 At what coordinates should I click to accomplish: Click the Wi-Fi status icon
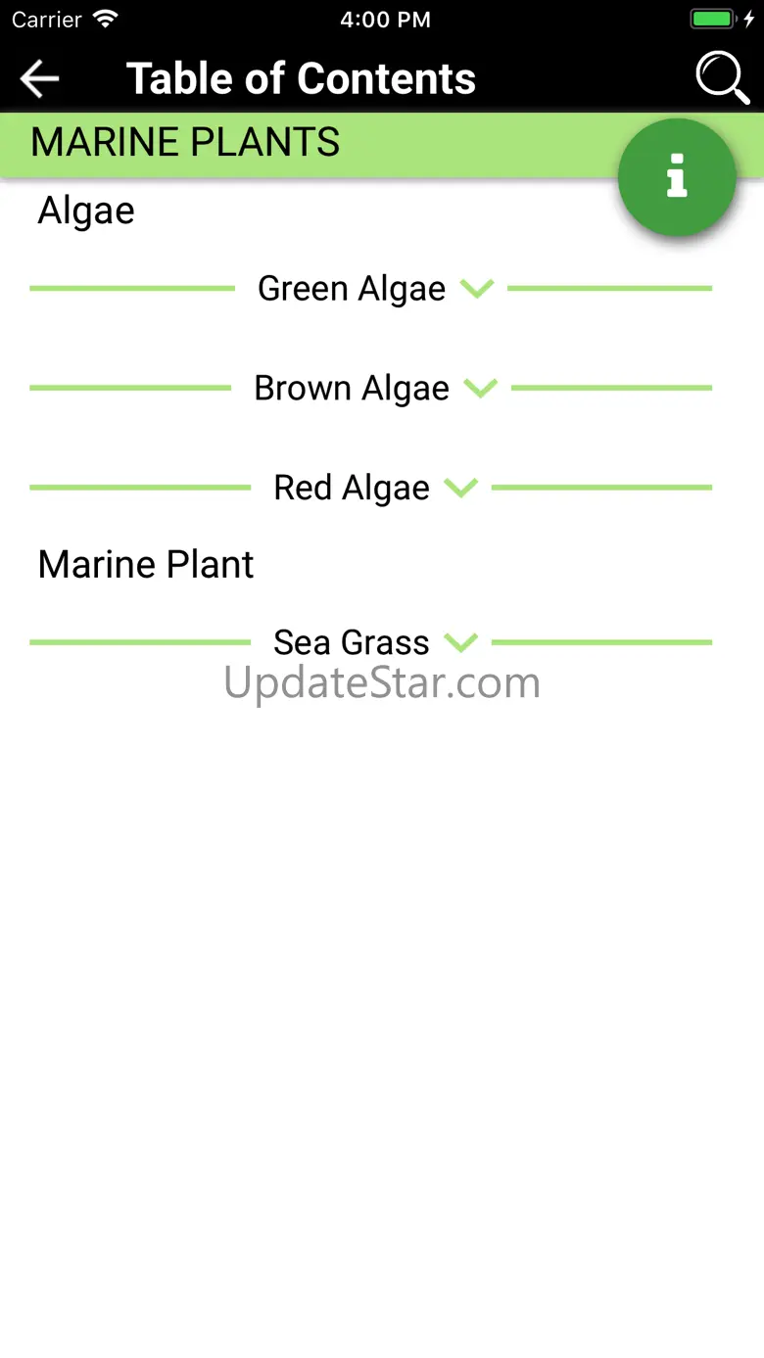[x=105, y=20]
